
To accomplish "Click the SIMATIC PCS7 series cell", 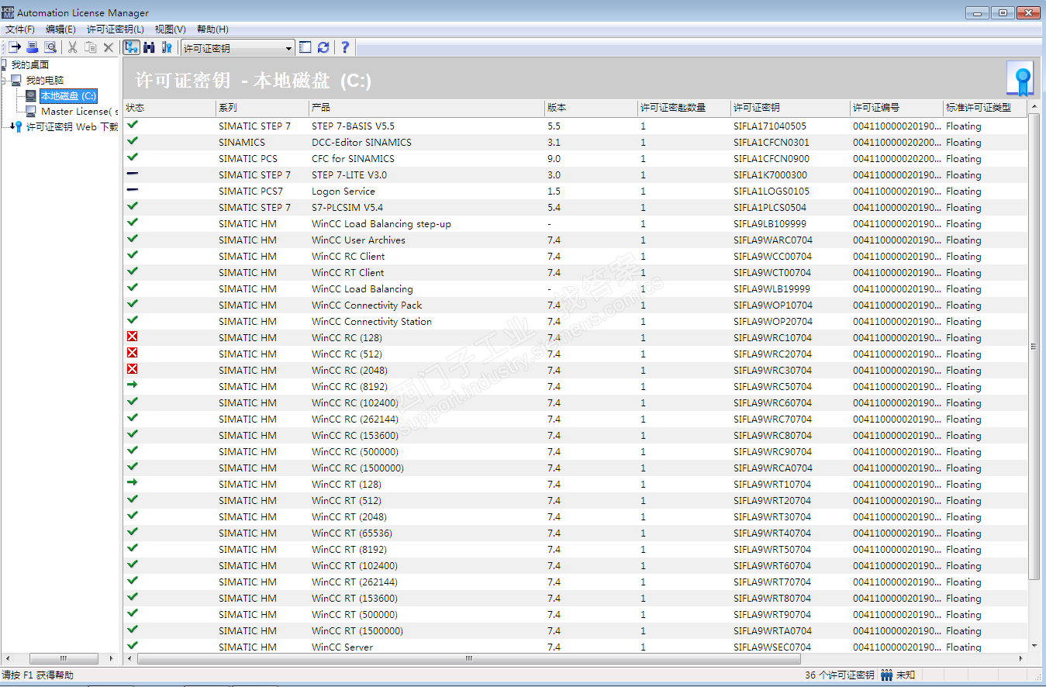I will pyautogui.click(x=251, y=192).
